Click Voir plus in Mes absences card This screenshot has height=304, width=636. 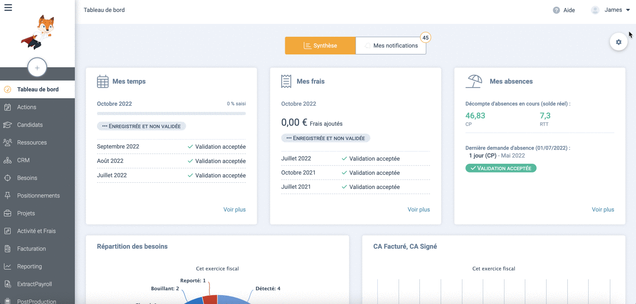(603, 210)
